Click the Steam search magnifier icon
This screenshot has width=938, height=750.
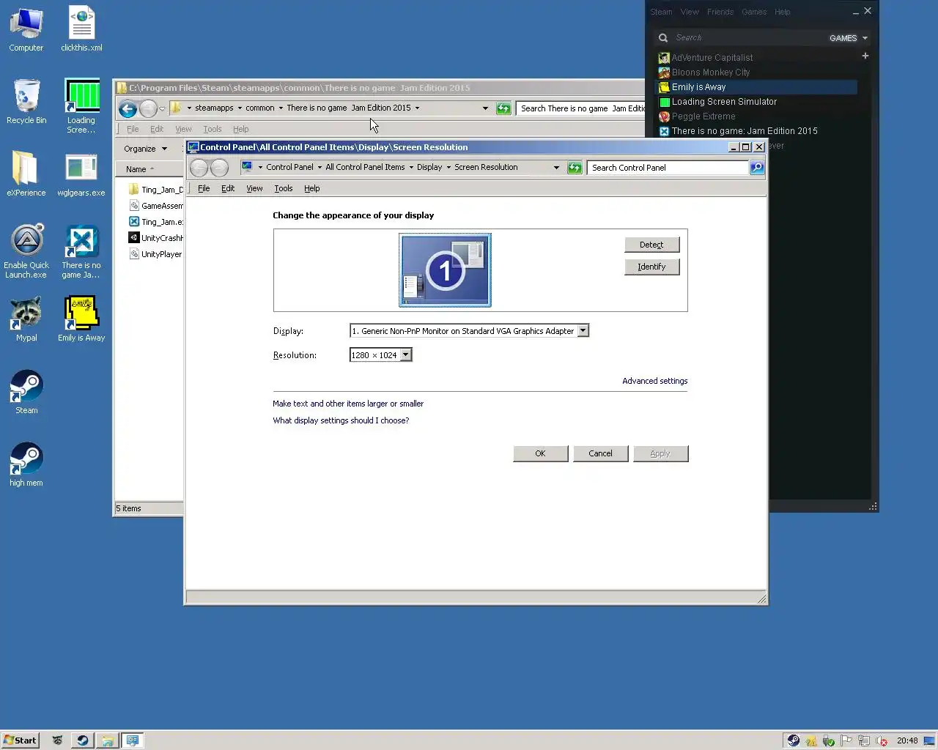662,37
